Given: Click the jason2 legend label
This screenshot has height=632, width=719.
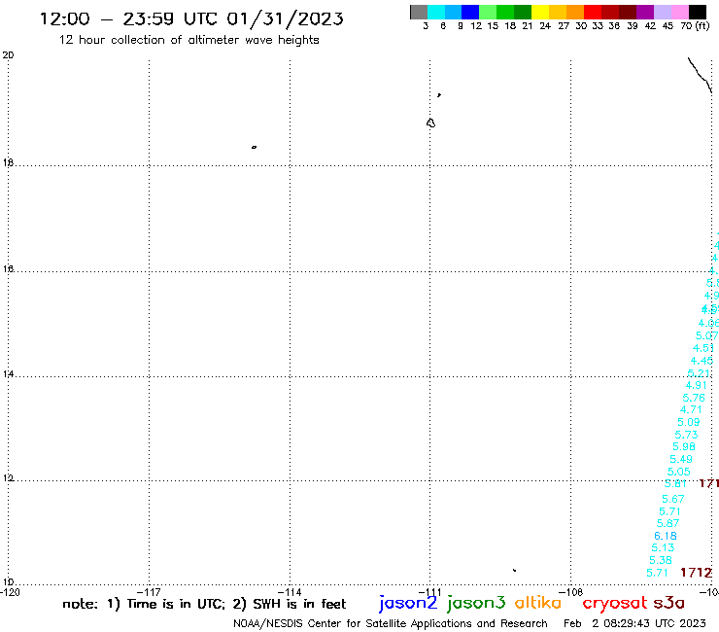Looking at the screenshot, I should click(408, 603).
